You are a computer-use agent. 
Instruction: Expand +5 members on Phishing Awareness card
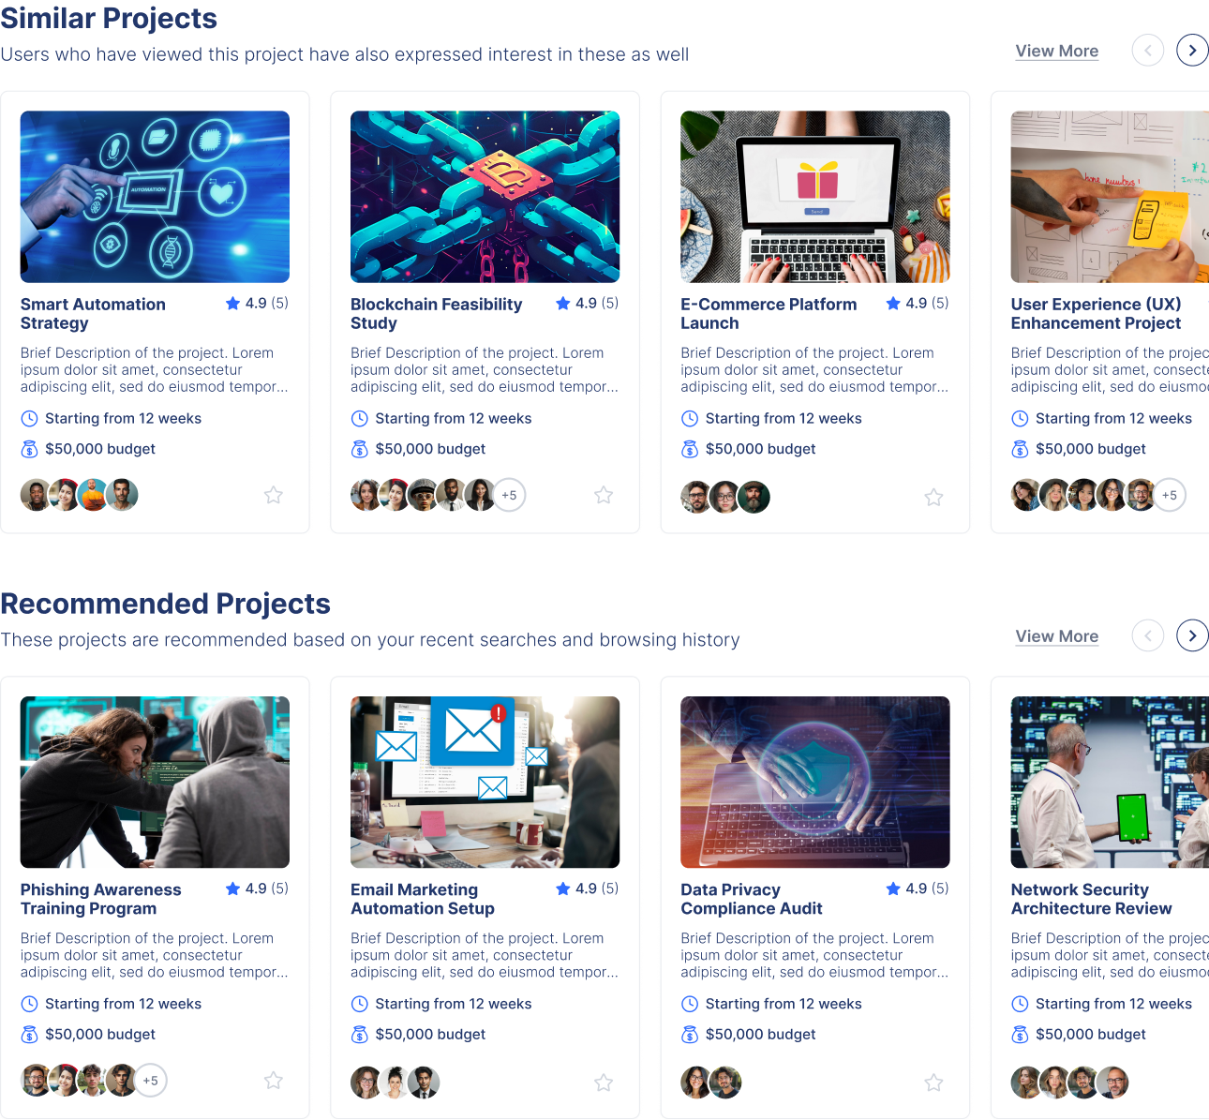click(x=151, y=1081)
